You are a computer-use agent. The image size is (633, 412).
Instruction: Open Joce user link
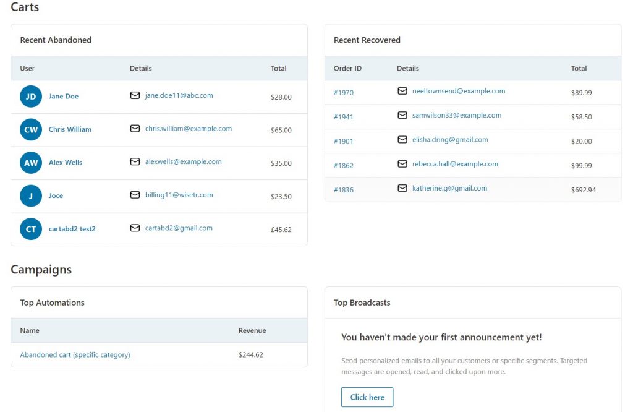click(56, 195)
